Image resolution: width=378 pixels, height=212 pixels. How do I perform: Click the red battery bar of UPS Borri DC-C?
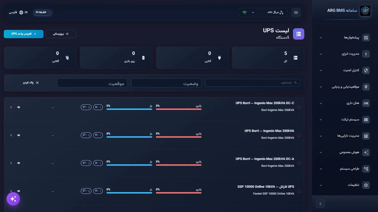(179, 109)
